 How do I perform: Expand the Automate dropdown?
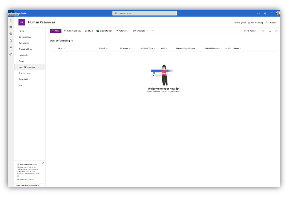(x=123, y=31)
